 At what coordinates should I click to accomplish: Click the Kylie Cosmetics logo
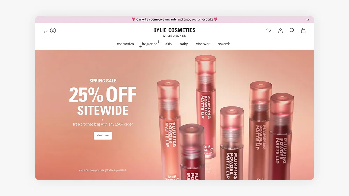coord(174,32)
